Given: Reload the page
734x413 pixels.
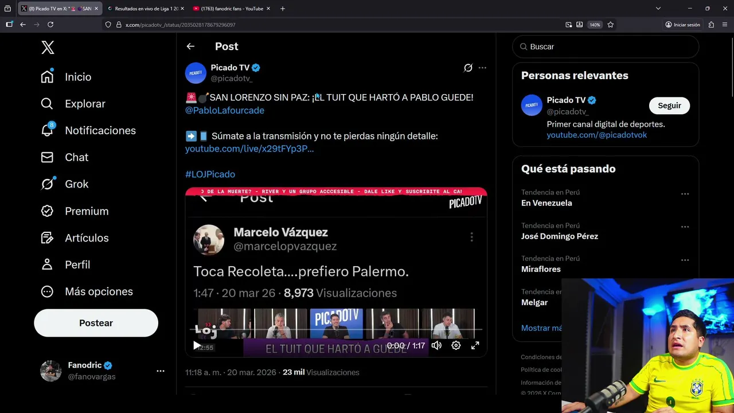Looking at the screenshot, I should pyautogui.click(x=50, y=25).
